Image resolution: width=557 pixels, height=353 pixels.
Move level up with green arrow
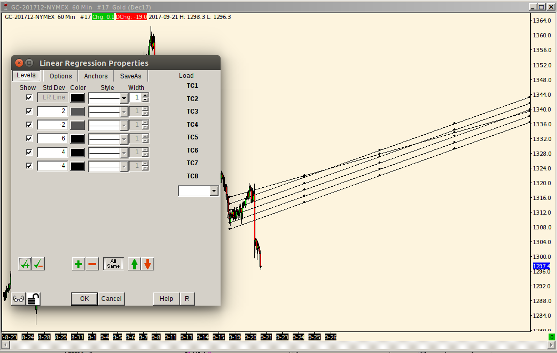134,264
